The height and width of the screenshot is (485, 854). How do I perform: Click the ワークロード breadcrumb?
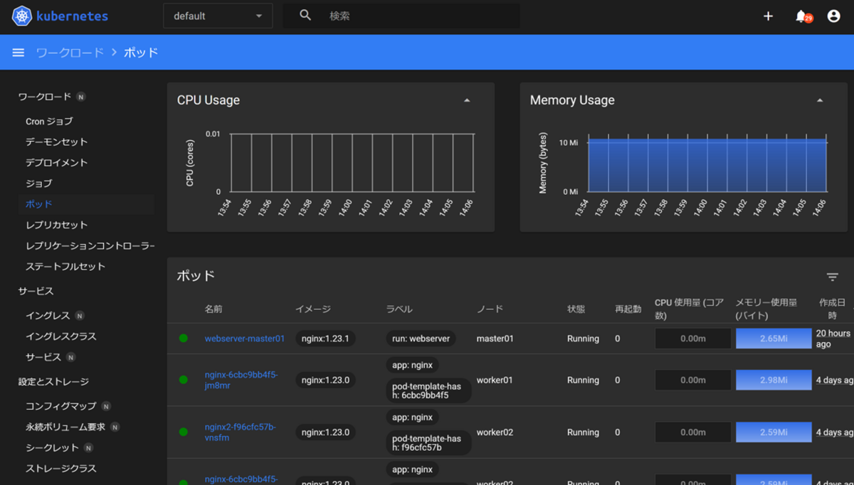[x=70, y=52]
